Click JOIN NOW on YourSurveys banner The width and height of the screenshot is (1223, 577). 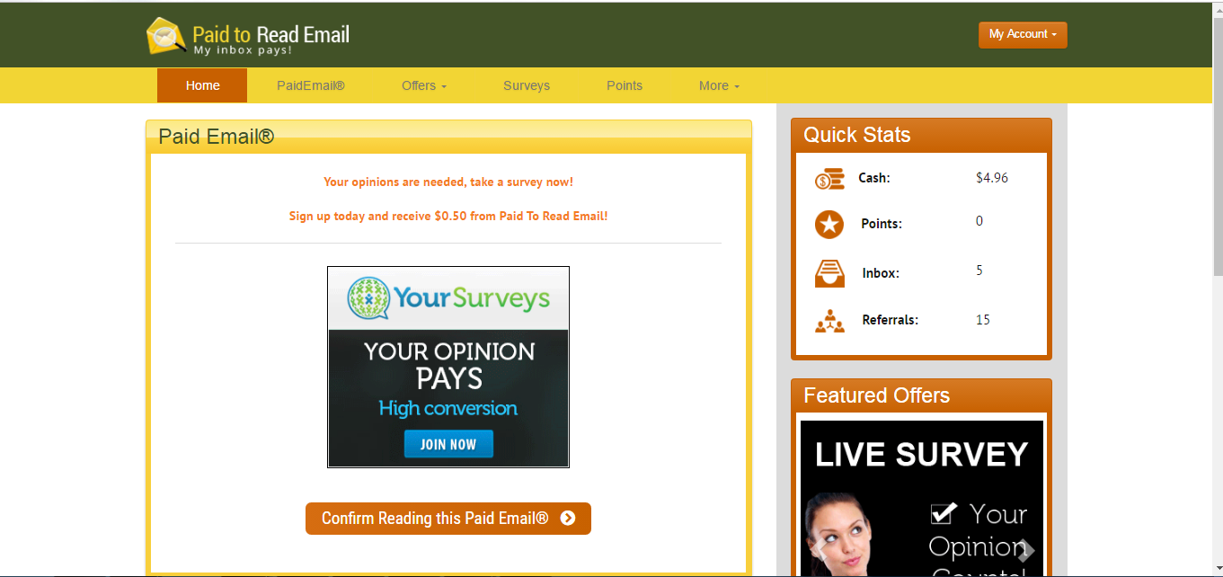coord(448,444)
